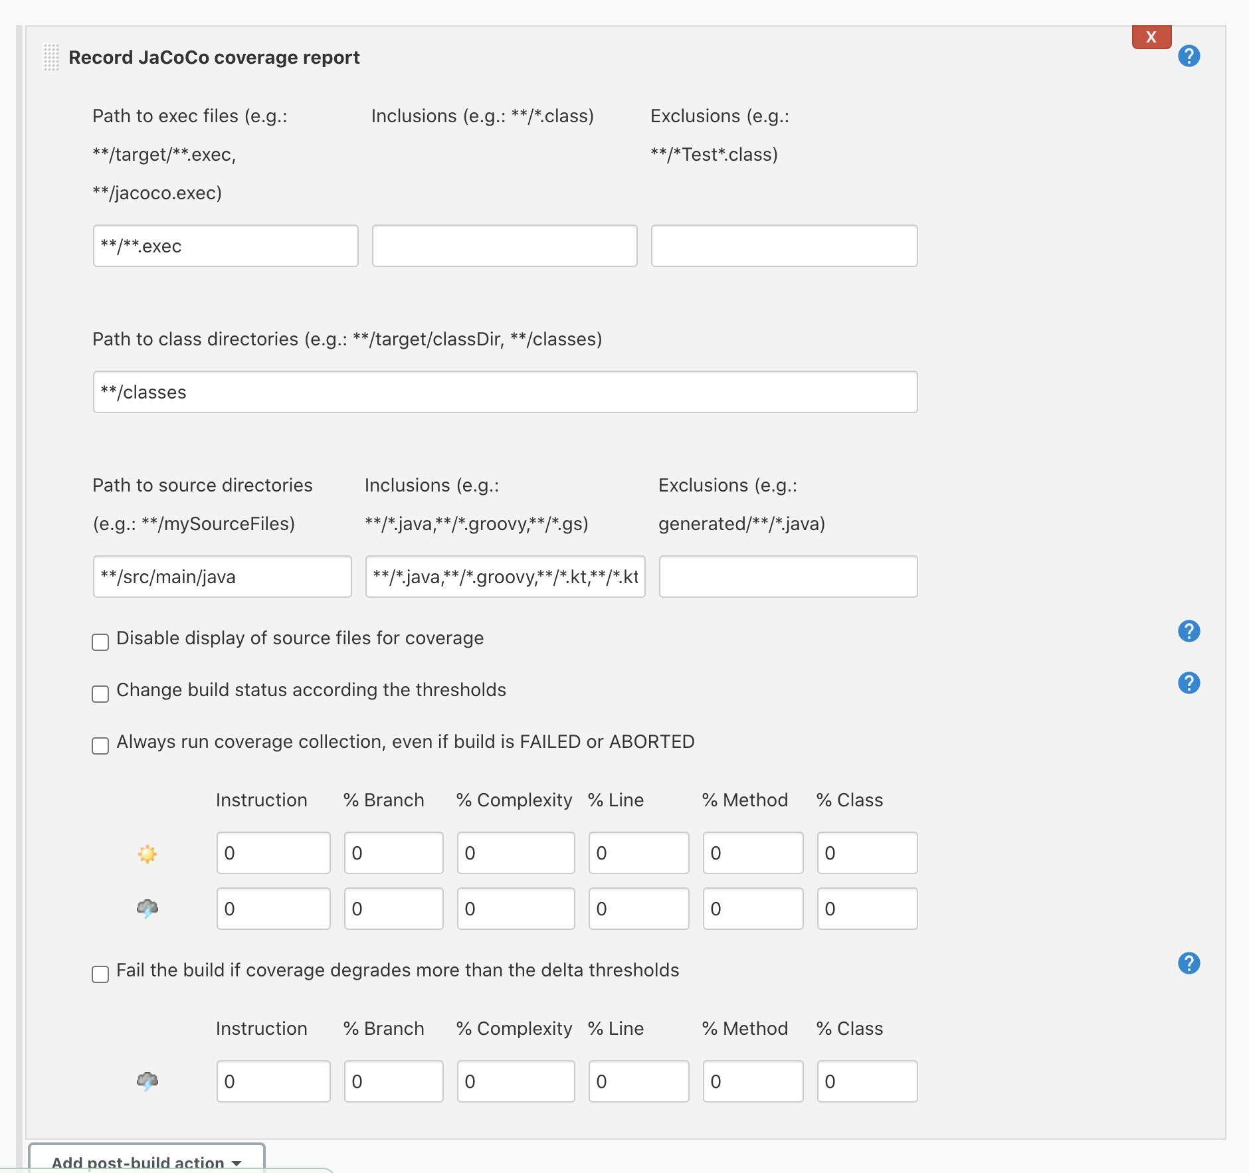The image size is (1249, 1173).
Task: Click the sunny weather threshold icon
Action: [147, 854]
